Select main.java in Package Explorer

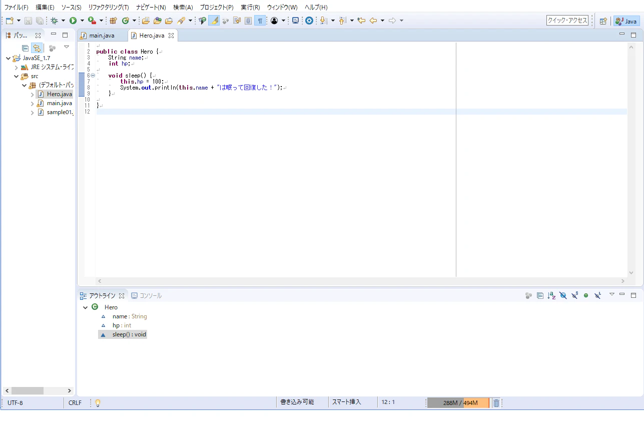55,103
